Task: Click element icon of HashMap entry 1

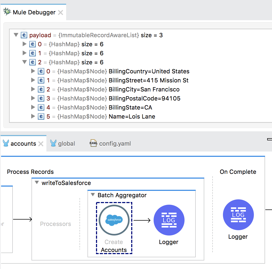Action: tap(33, 53)
